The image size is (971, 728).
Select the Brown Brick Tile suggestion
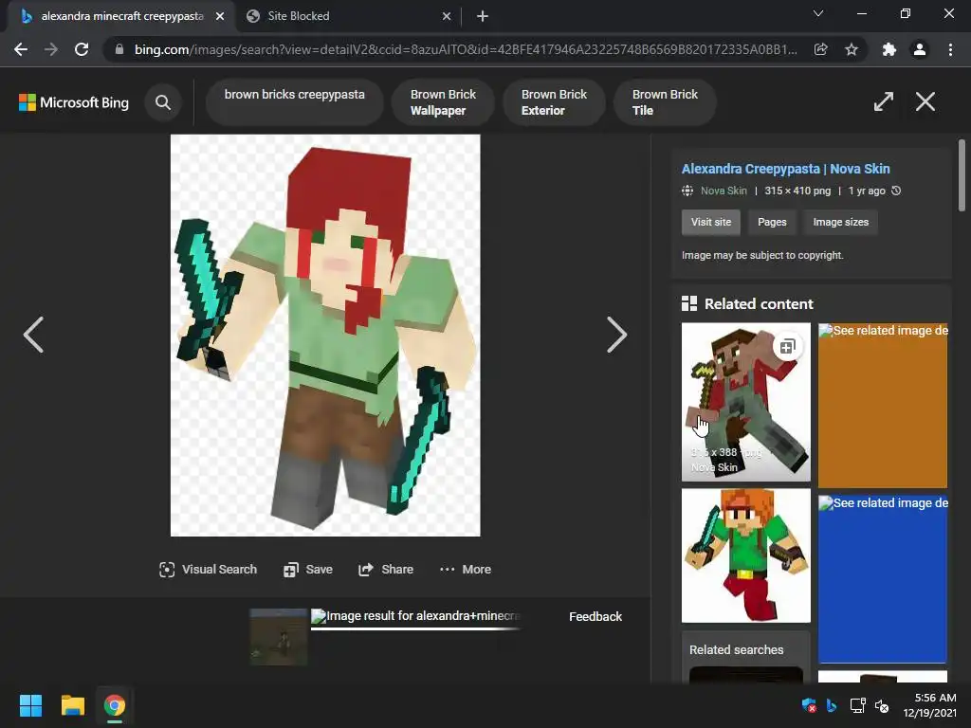click(665, 102)
